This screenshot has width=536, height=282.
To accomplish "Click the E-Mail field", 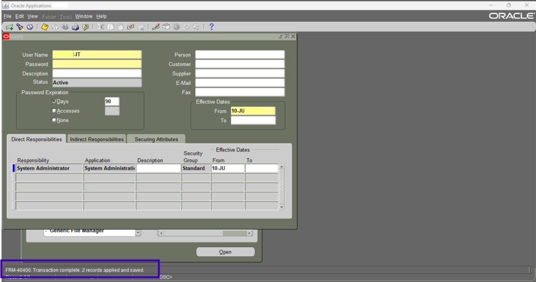I will click(240, 83).
